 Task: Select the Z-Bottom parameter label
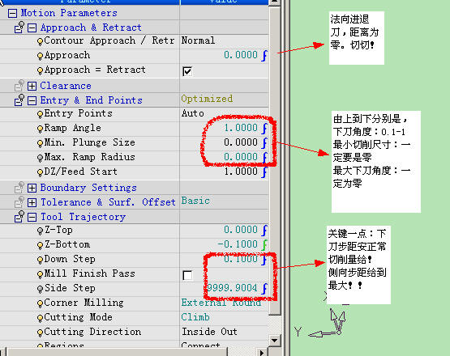tap(66, 244)
